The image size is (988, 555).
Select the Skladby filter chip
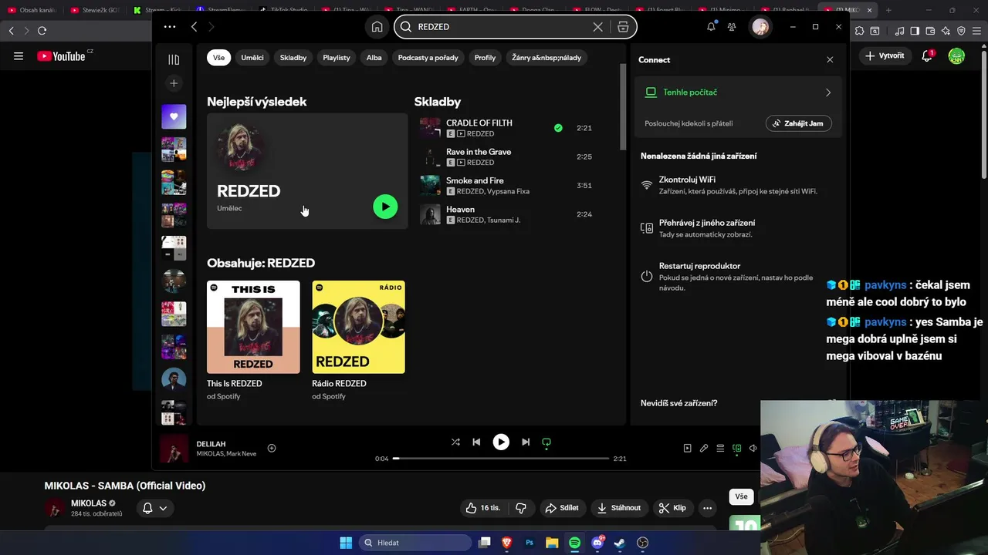(x=293, y=58)
